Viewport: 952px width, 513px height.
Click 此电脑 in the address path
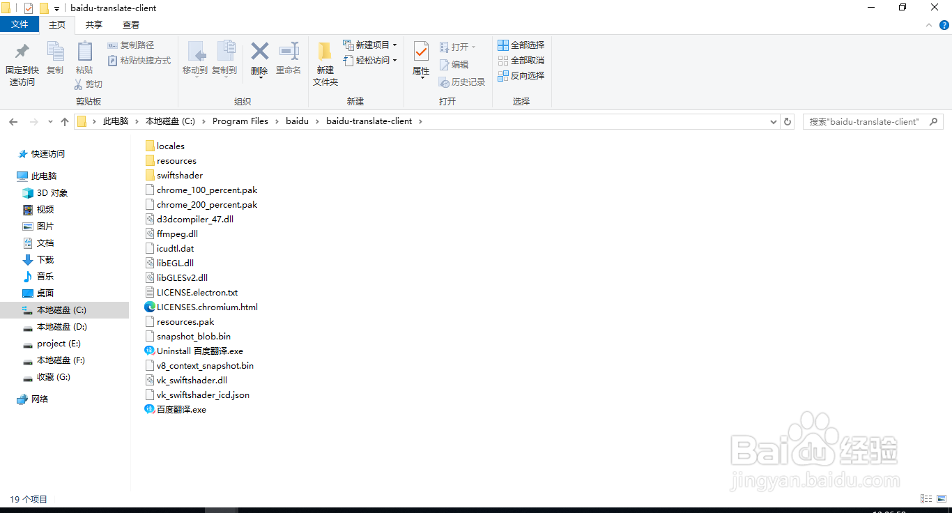click(x=116, y=121)
